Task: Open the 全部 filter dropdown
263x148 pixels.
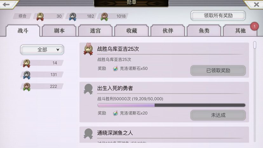Action: (42, 50)
